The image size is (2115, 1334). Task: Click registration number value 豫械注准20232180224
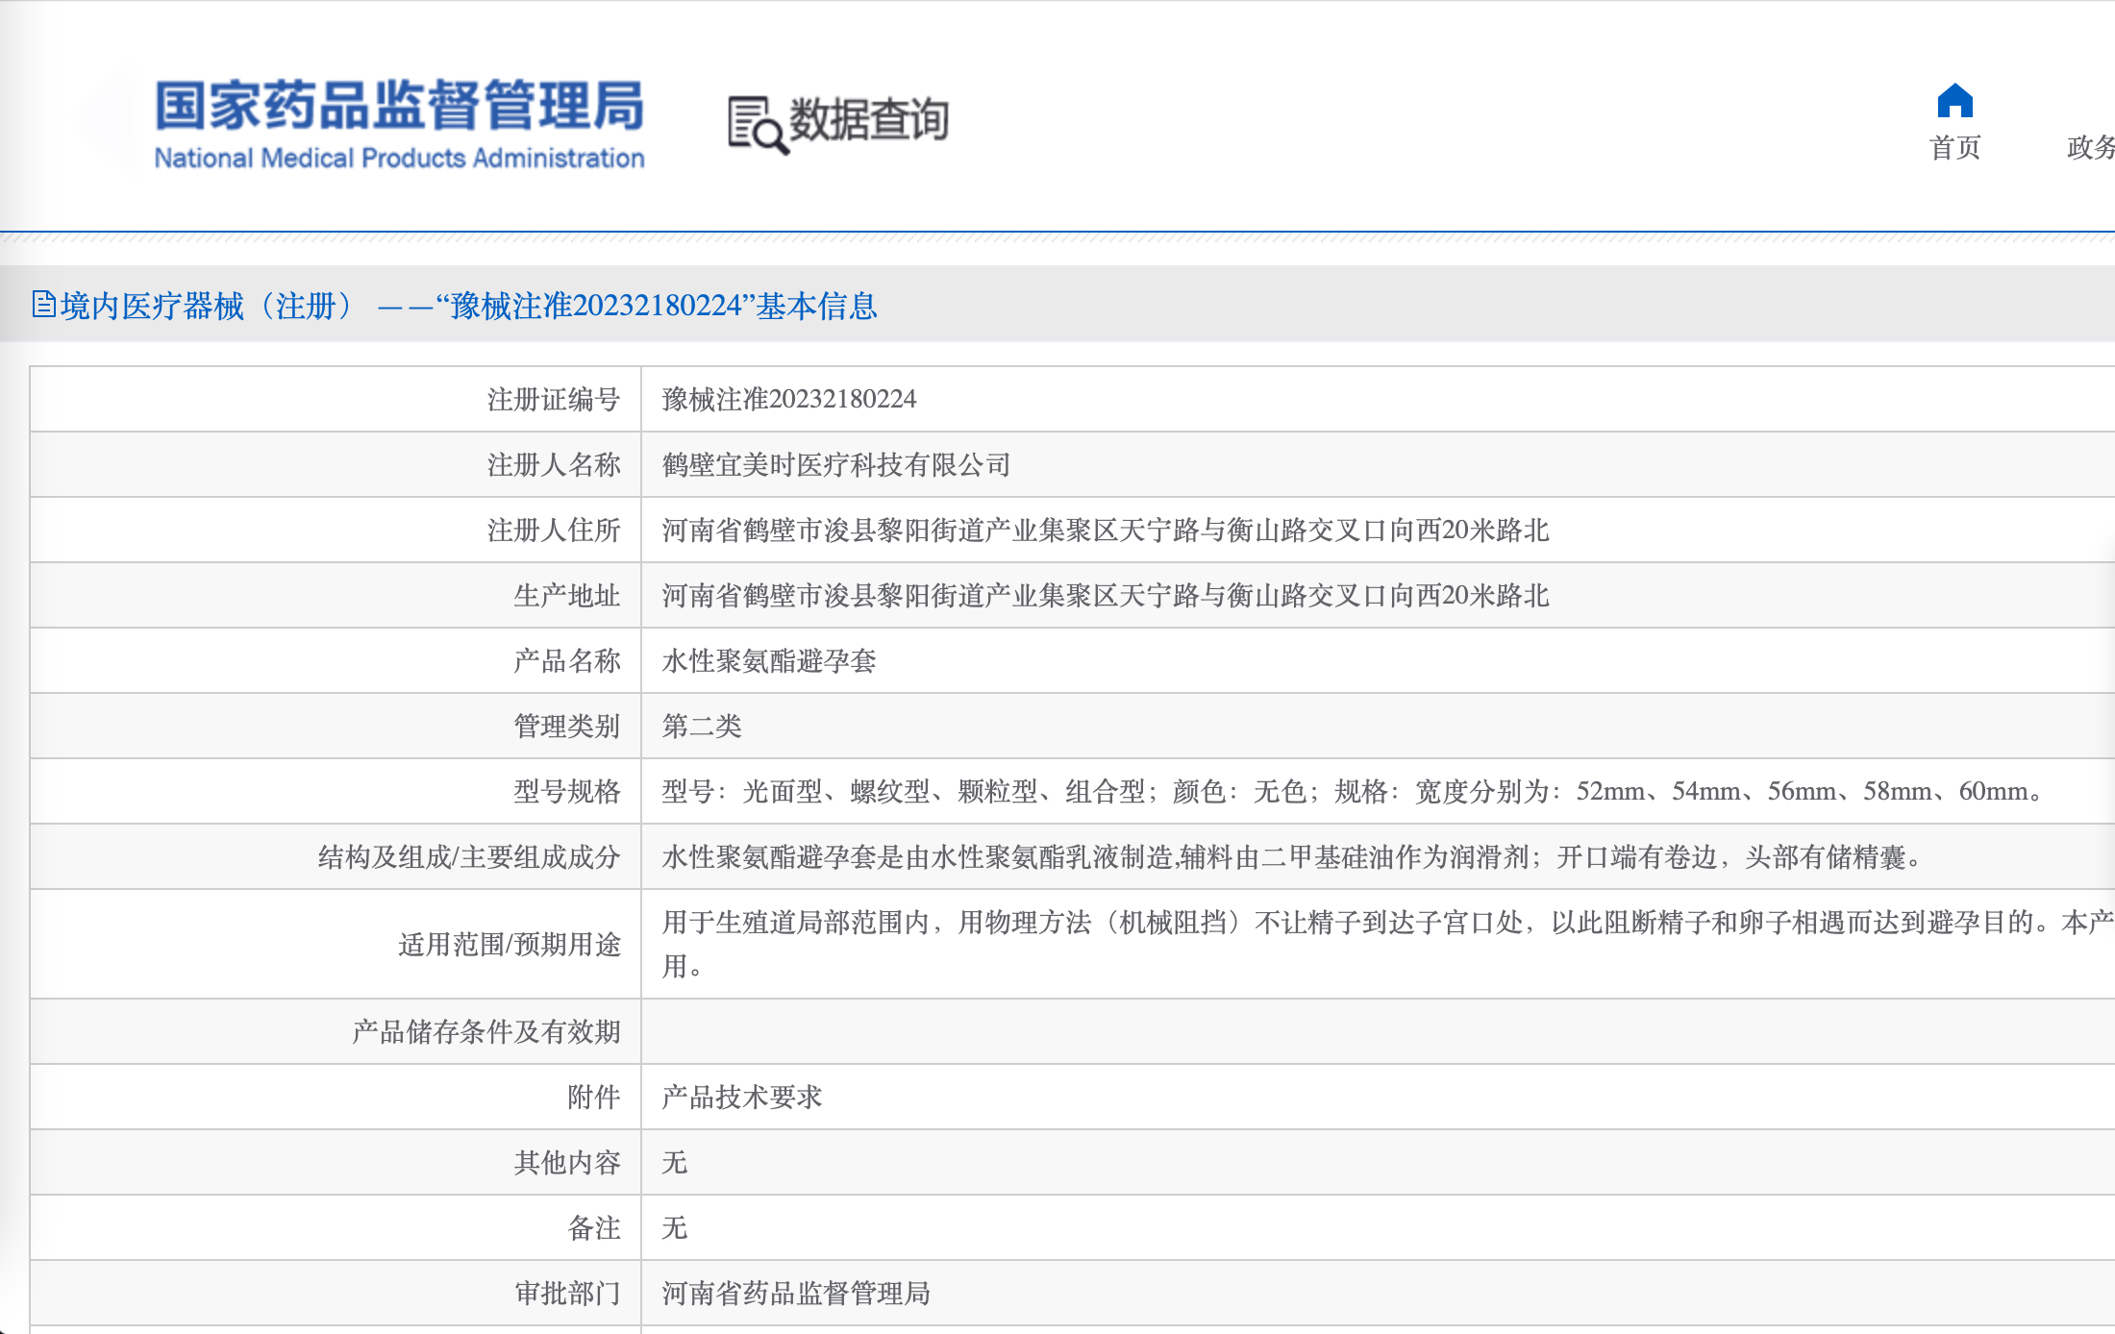(788, 399)
